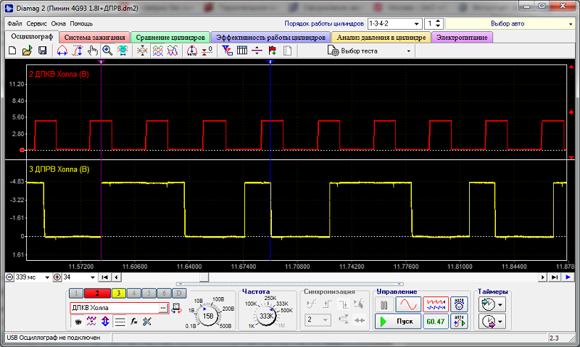Activate the magnifier zoom tool
Screen dimensions: 580x347
[107, 51]
